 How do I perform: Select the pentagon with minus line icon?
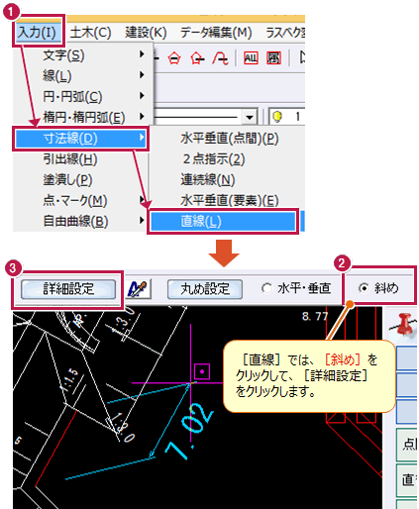click(x=174, y=58)
